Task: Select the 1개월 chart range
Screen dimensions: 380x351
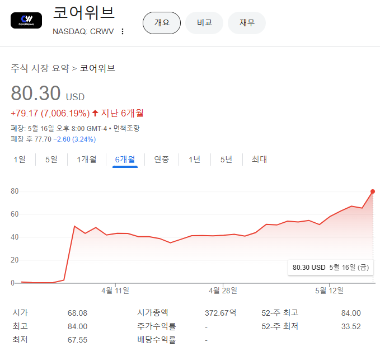Action: (87, 160)
